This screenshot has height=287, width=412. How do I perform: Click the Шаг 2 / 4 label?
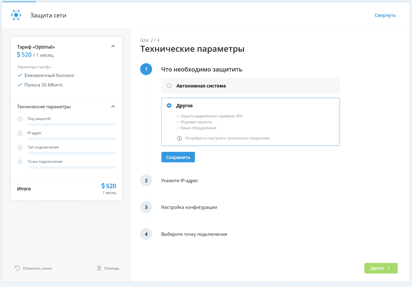(x=150, y=40)
